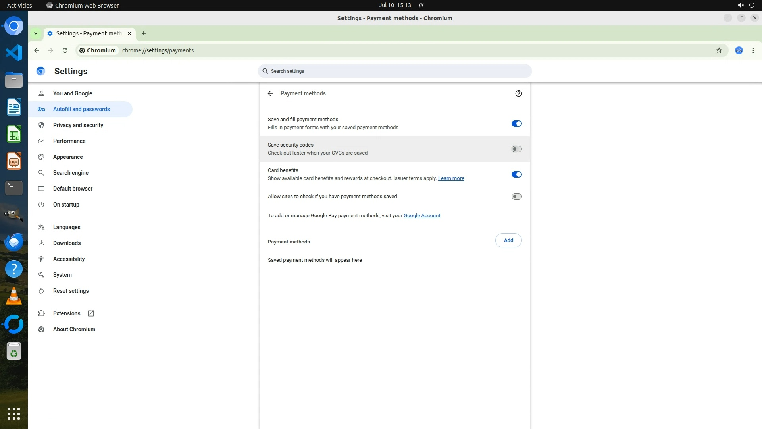Open Chromium three-dot menu
This screenshot has width=762, height=429.
pyautogui.click(x=753, y=50)
